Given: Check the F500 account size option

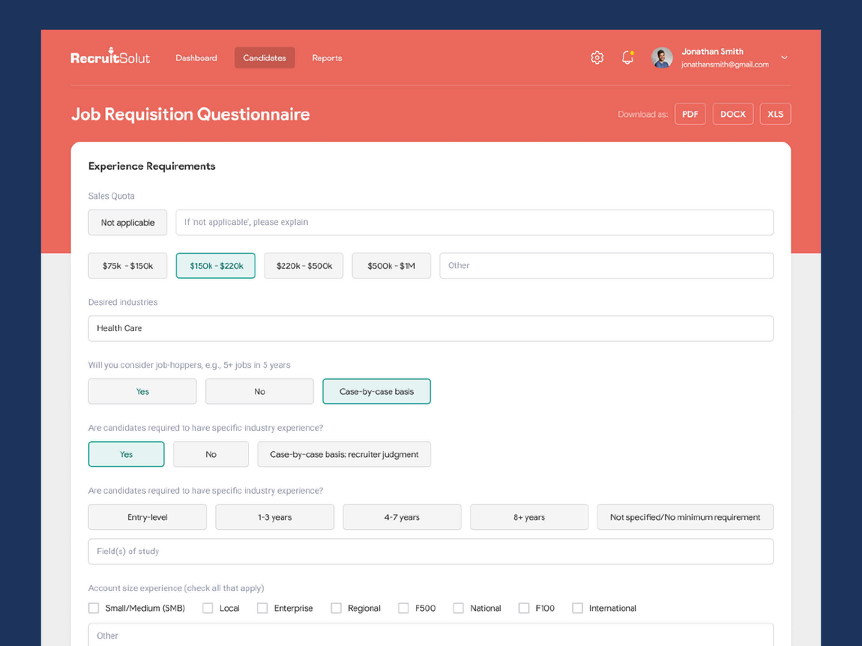Looking at the screenshot, I should pos(403,608).
